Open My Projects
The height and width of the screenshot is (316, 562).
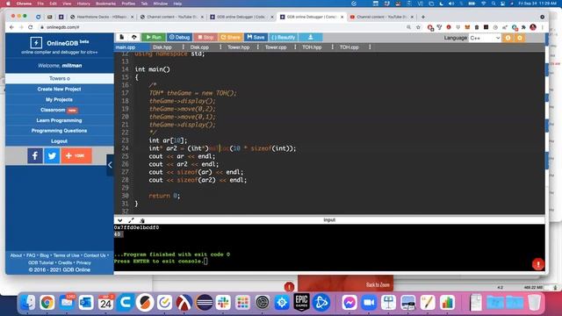click(x=60, y=99)
